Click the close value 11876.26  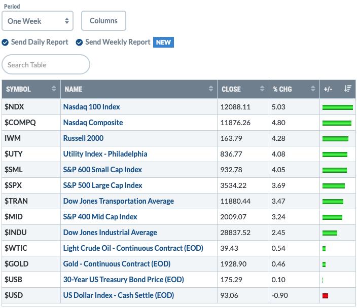click(x=235, y=123)
